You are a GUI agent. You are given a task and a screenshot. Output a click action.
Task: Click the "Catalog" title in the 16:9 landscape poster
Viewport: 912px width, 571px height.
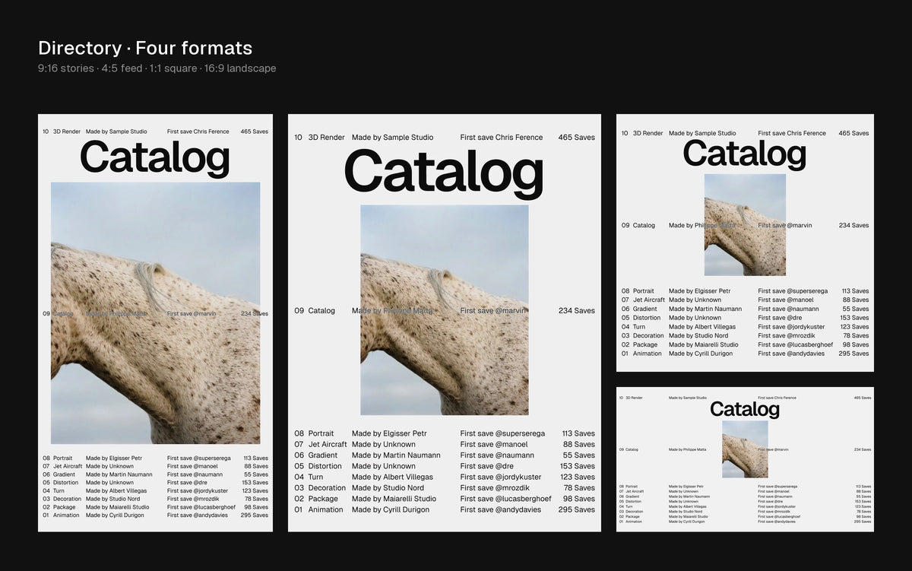coord(745,410)
